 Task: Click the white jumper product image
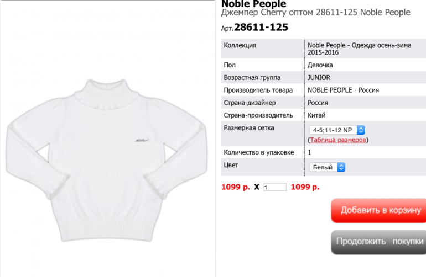pyautogui.click(x=106, y=160)
